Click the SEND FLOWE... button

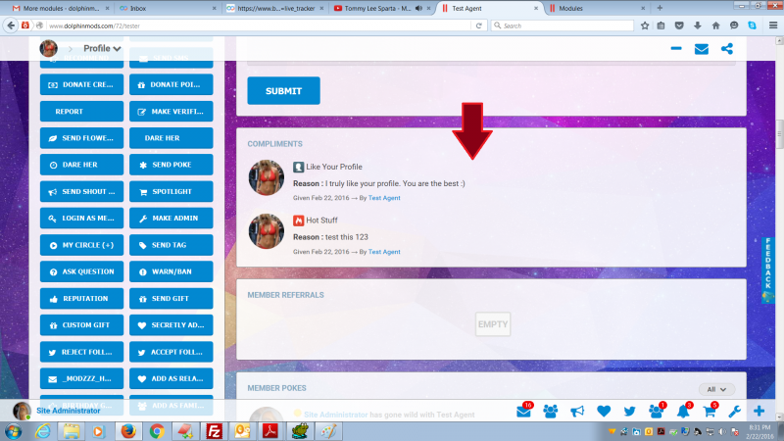point(81,138)
